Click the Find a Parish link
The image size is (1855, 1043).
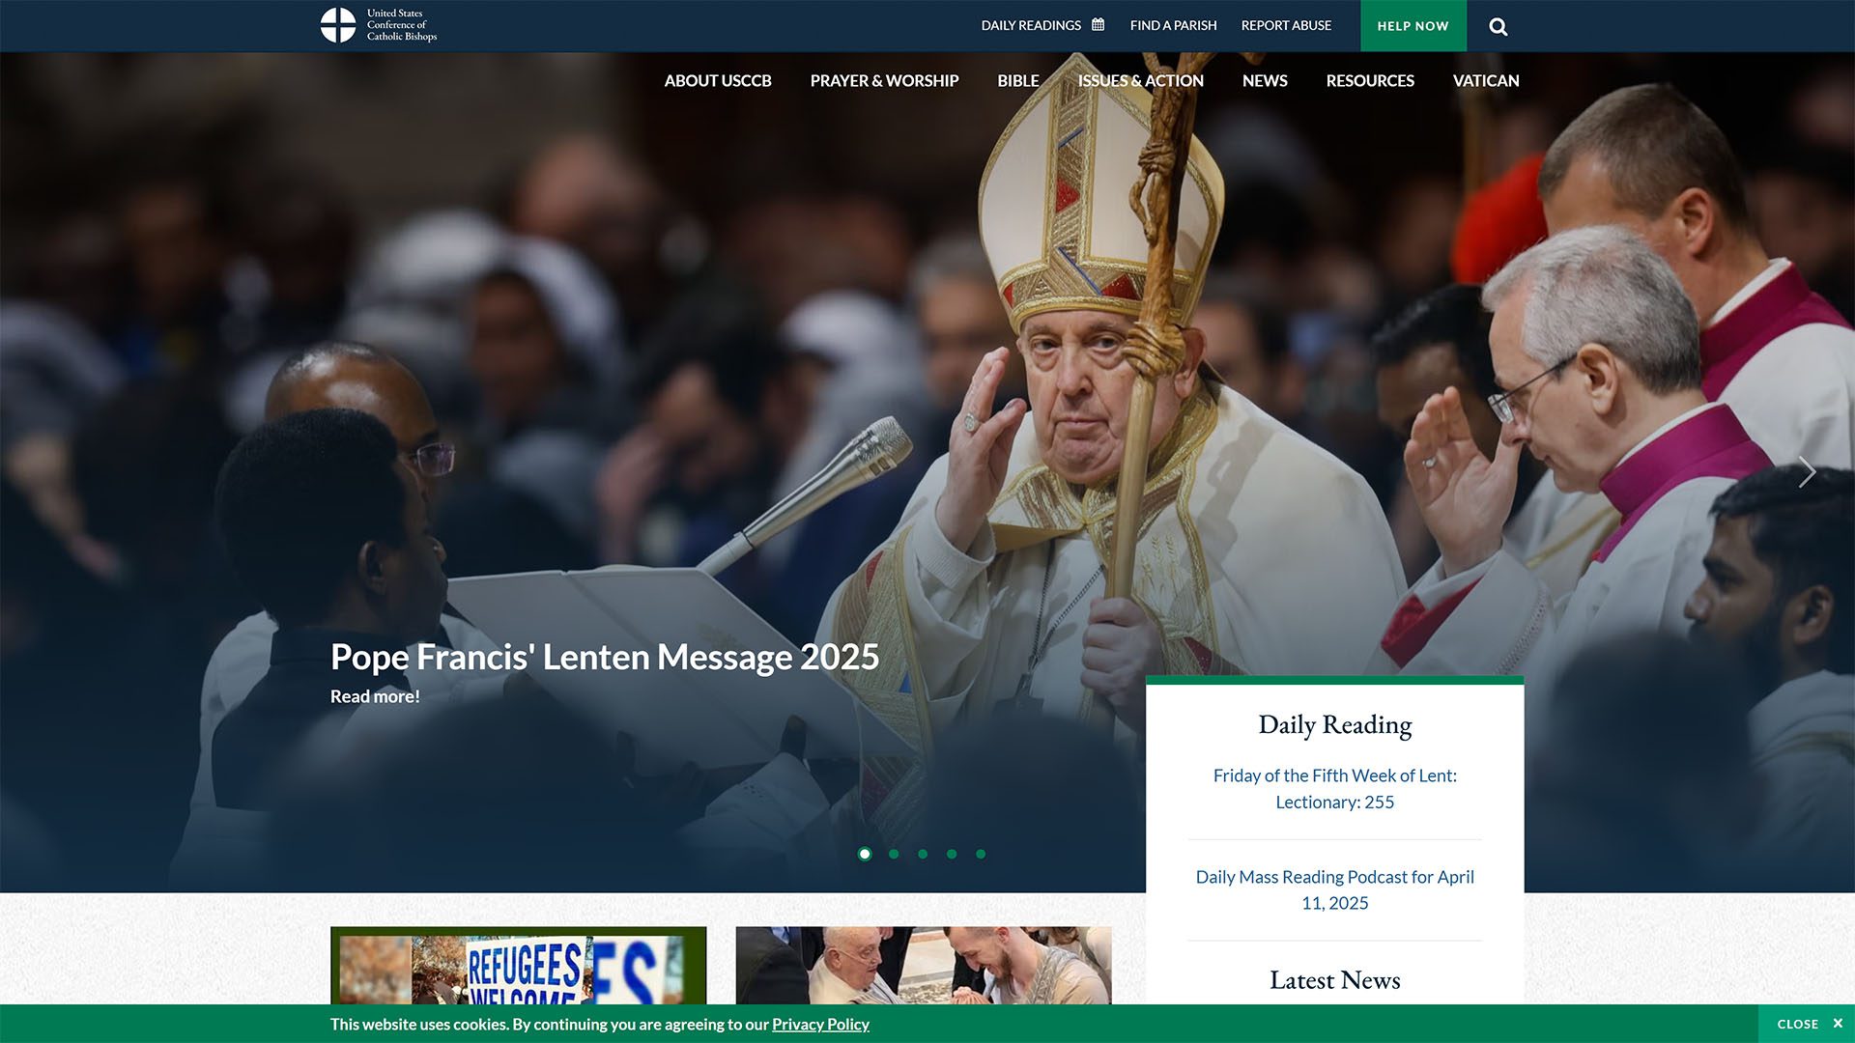coord(1173,25)
